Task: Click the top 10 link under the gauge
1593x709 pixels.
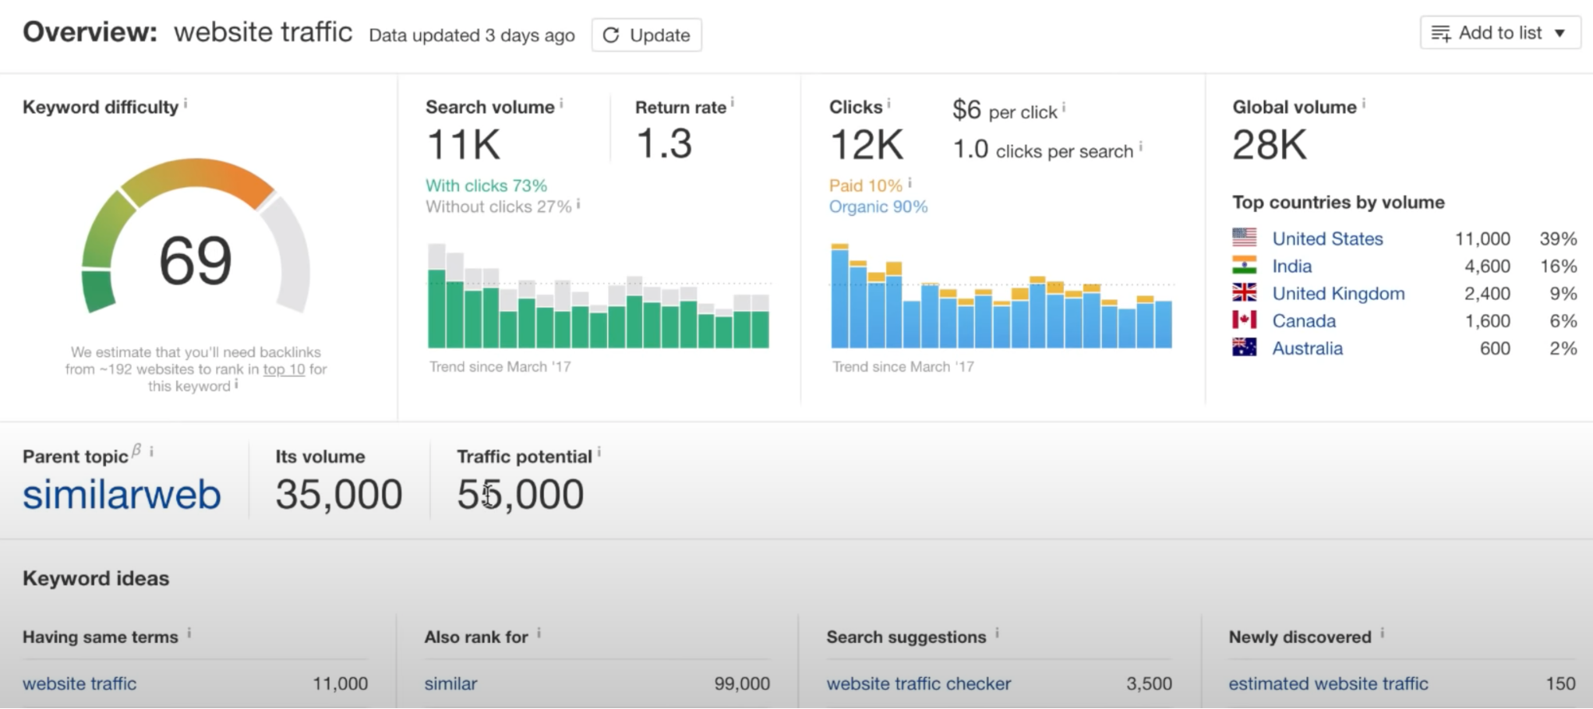Action: (x=284, y=370)
